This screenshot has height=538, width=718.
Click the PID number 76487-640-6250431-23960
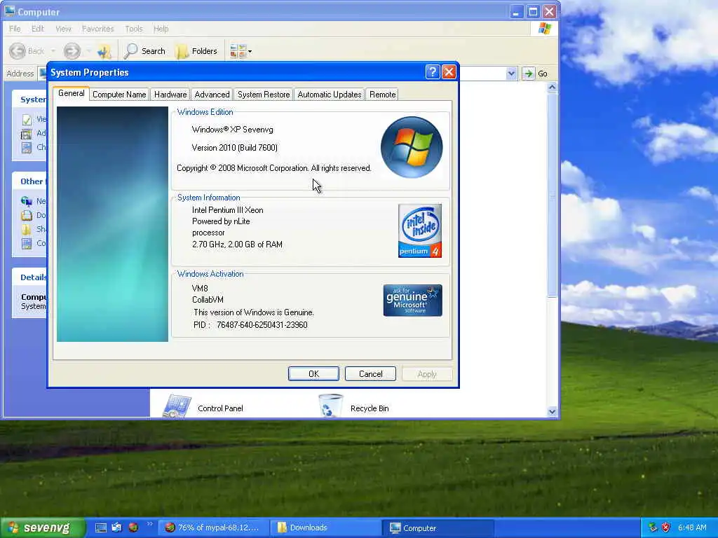(262, 325)
